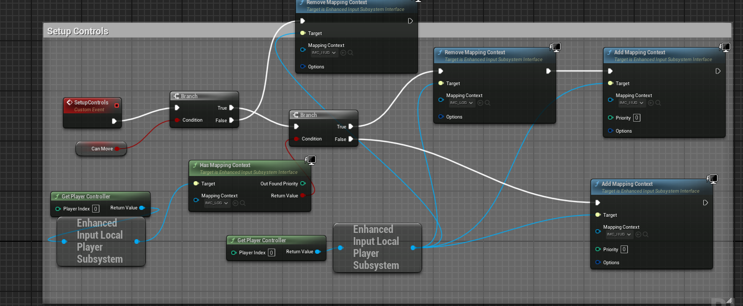This screenshot has height=306, width=743.
Task: Select the leftmost Enhanced Input Local Player Subsystem node
Action: 100,241
